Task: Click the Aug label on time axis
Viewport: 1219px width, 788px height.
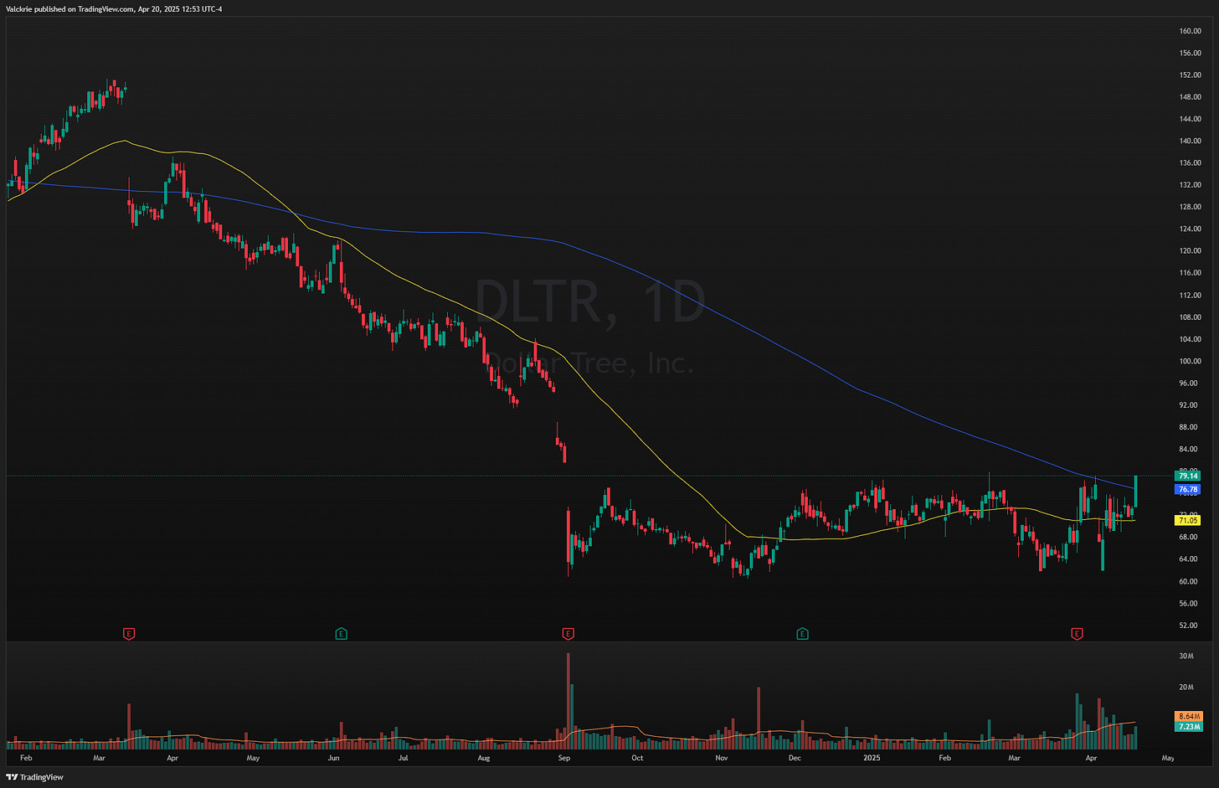Action: (x=483, y=758)
